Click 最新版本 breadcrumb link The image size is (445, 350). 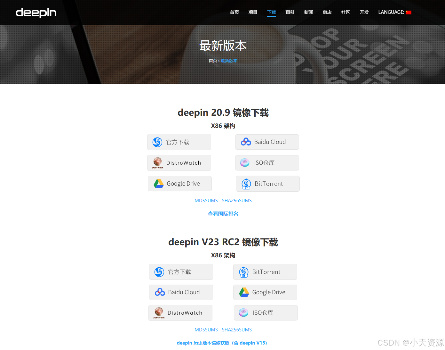[x=229, y=61]
